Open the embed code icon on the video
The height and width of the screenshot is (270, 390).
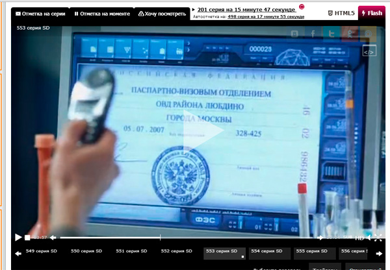pos(369,51)
